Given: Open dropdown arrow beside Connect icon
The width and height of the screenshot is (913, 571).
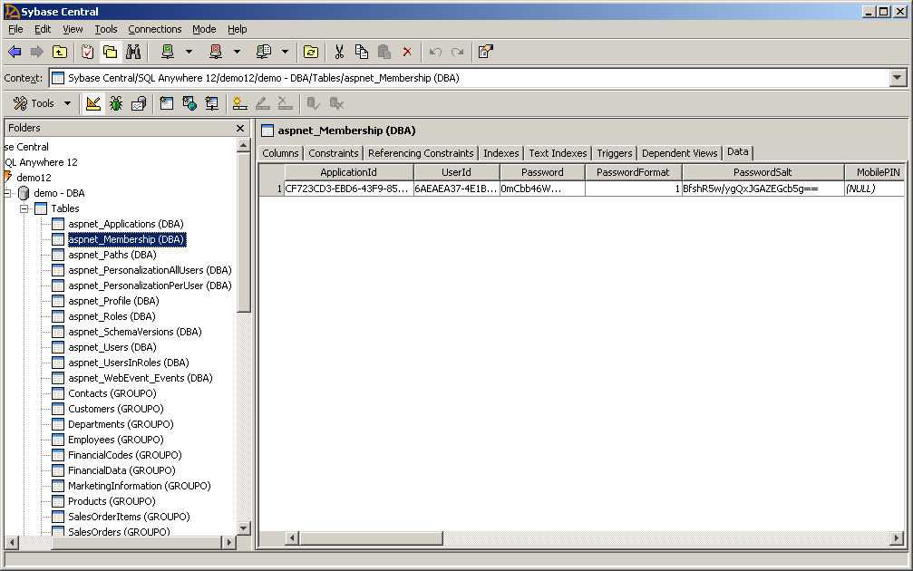Looking at the screenshot, I should 189,52.
